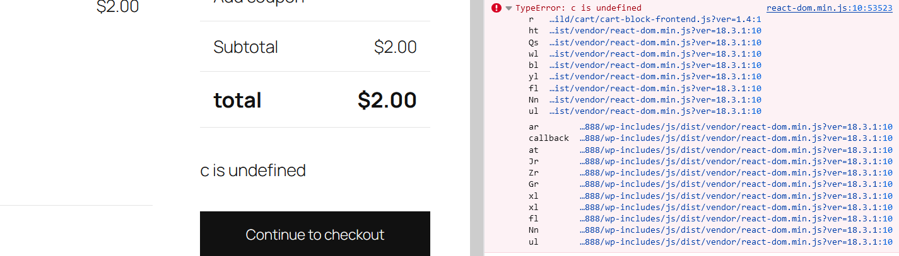Click Continue to checkout button
The width and height of the screenshot is (899, 256).
(315, 234)
